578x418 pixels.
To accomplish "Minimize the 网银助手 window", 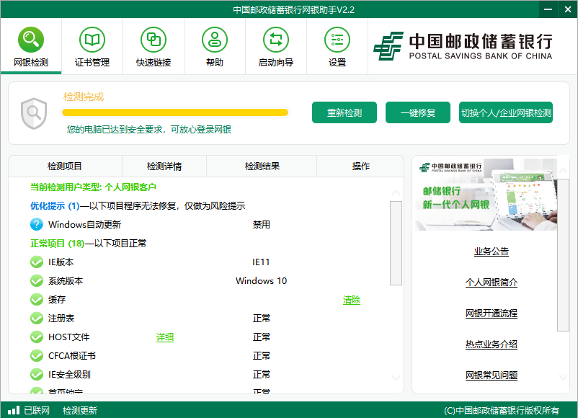I will (x=548, y=9).
